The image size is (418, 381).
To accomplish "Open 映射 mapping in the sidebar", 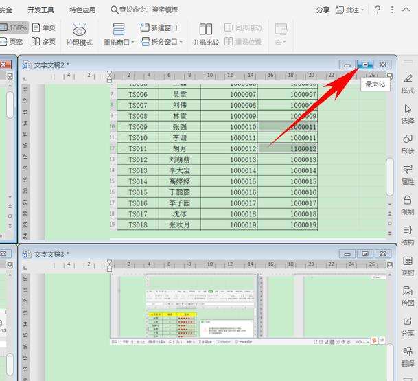I will 408,266.
